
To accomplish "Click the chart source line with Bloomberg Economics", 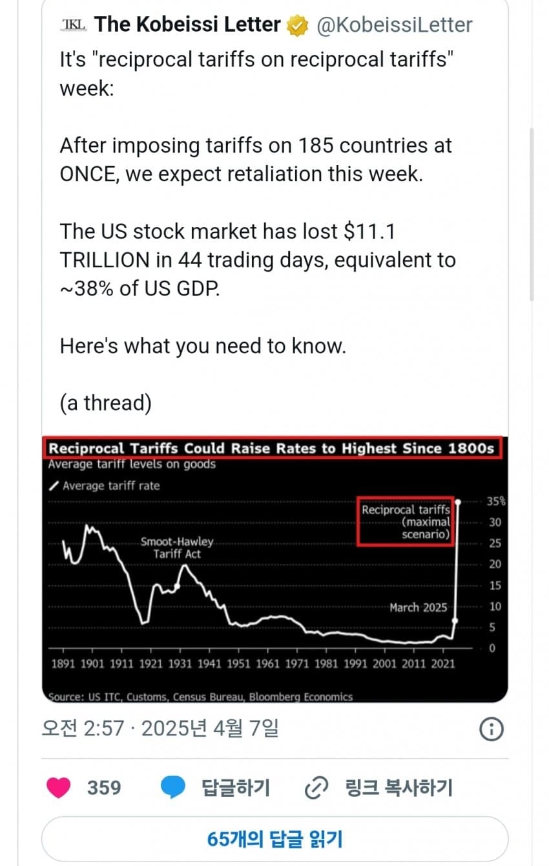I will [201, 697].
